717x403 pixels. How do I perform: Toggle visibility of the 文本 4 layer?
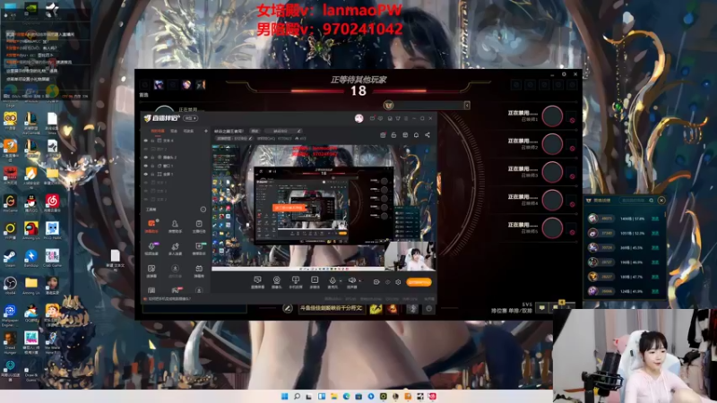pos(146,141)
